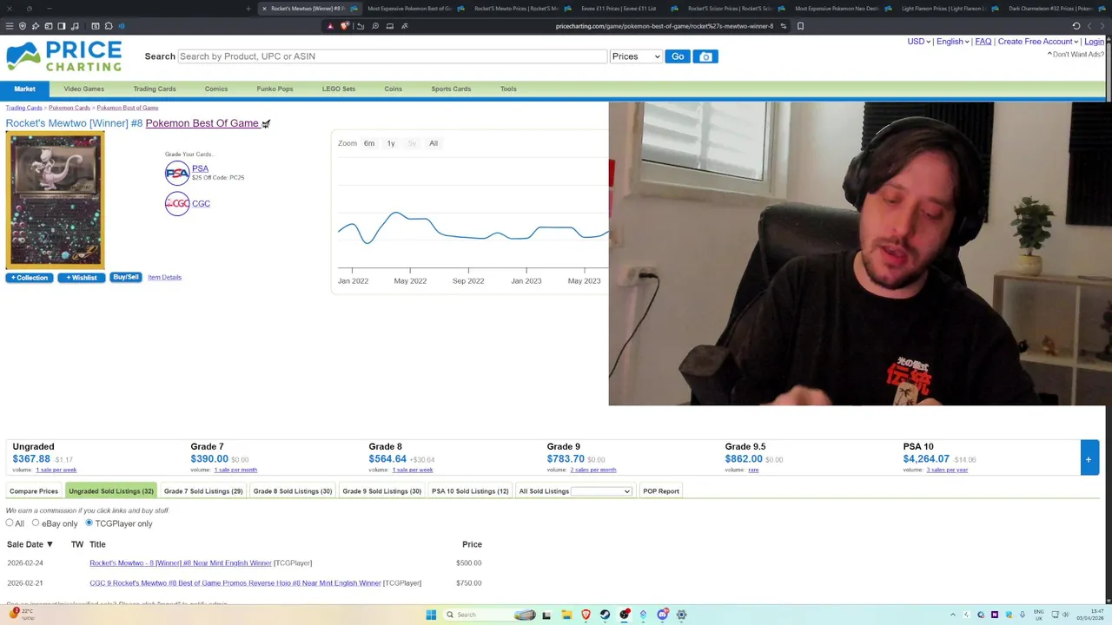Open the PSA grading logo icon
This screenshot has width=1112, height=625.
[177, 174]
